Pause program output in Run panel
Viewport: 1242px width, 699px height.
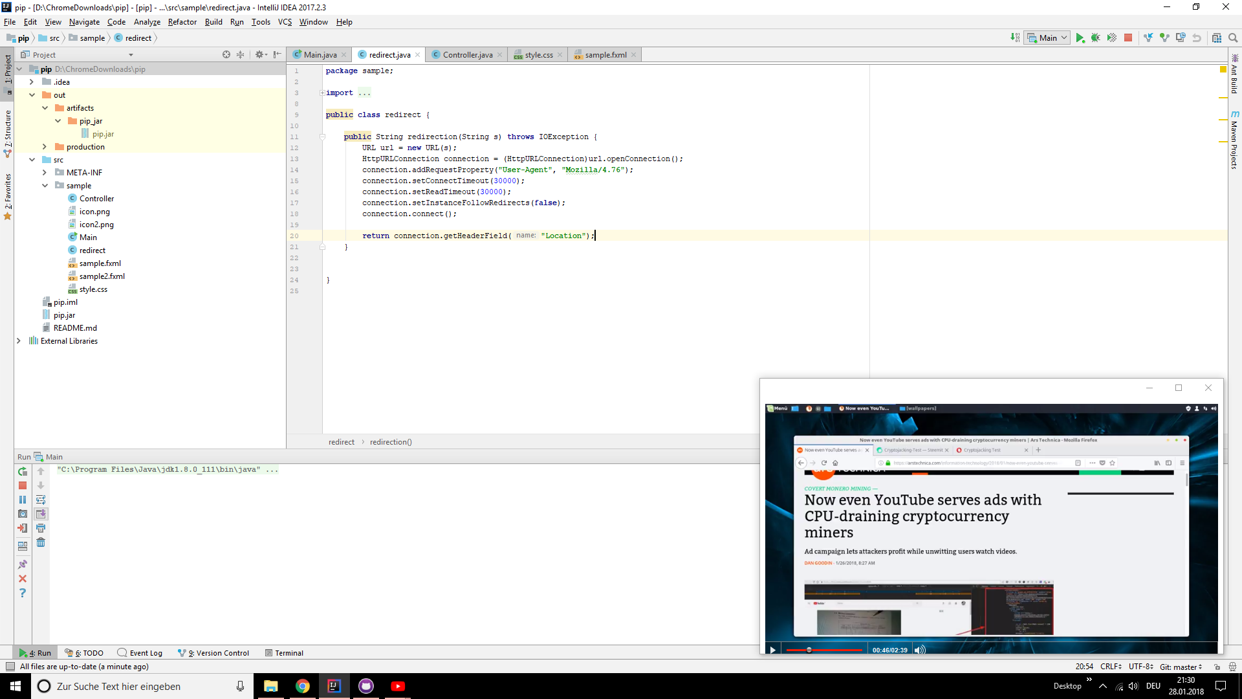23,500
